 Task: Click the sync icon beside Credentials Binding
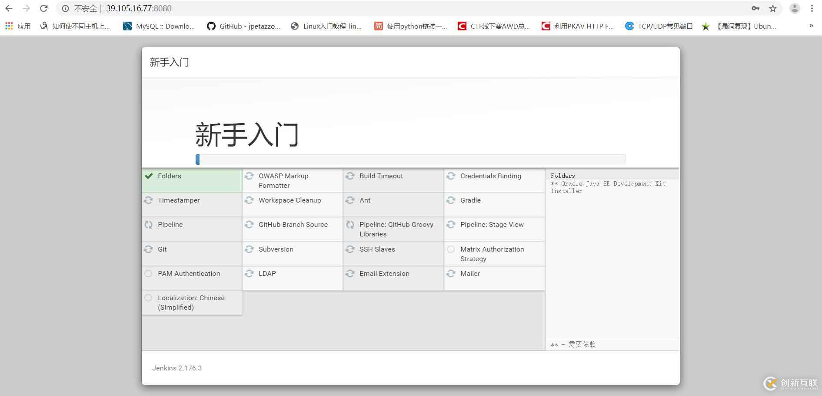[451, 176]
